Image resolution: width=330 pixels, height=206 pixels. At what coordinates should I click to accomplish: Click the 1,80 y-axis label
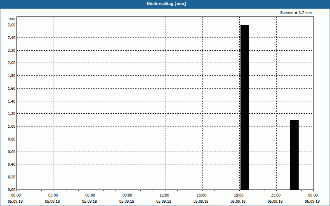click(12, 76)
